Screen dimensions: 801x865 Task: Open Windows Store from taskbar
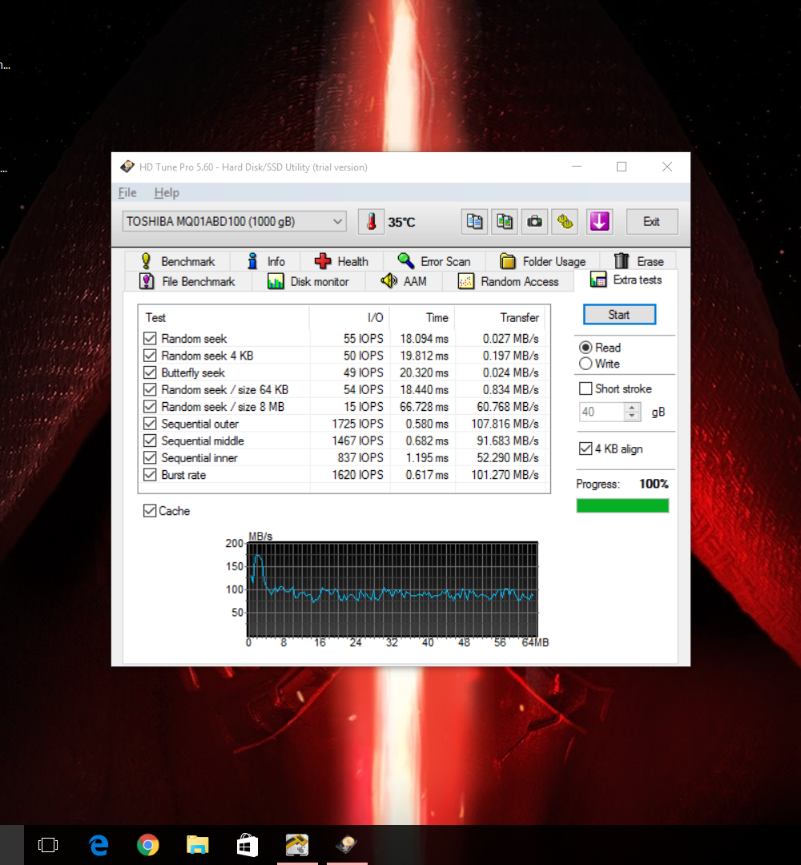248,845
